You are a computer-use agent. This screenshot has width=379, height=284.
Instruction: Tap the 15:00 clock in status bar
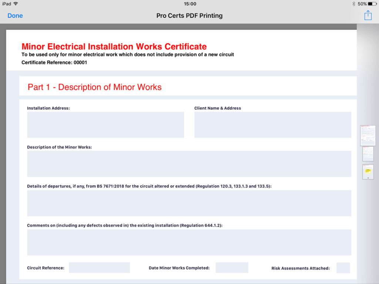coord(190,4)
